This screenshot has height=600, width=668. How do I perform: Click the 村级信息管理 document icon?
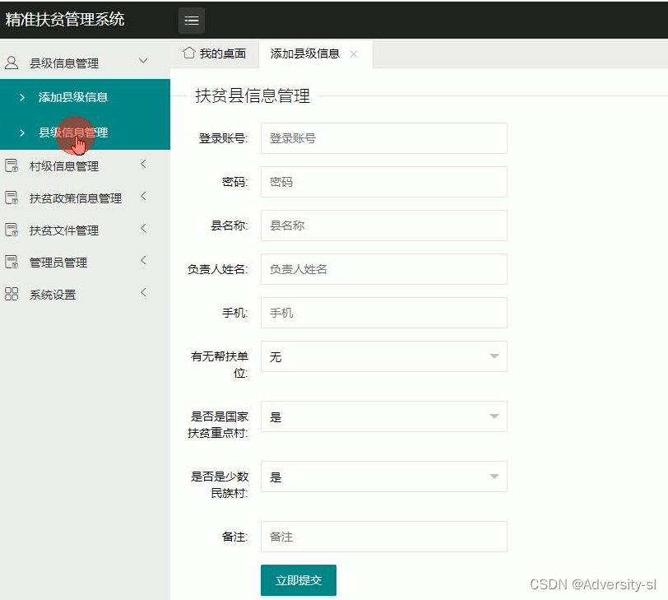pyautogui.click(x=11, y=164)
